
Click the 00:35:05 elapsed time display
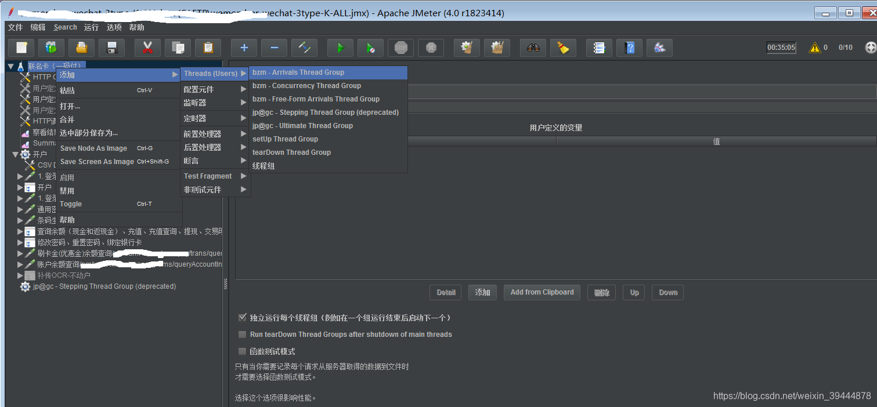781,48
